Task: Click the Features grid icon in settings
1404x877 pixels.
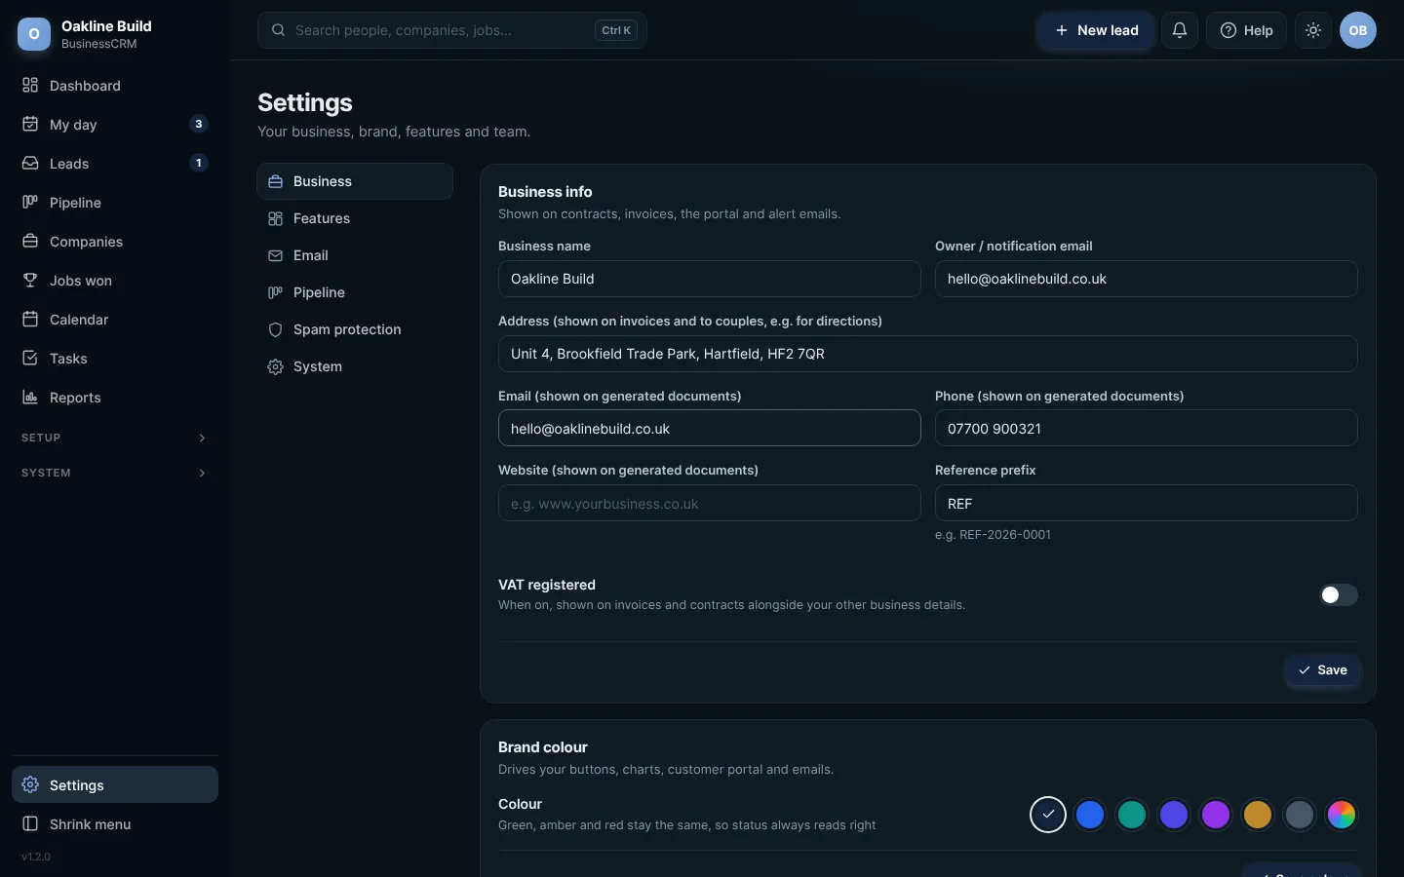Action: tap(275, 218)
